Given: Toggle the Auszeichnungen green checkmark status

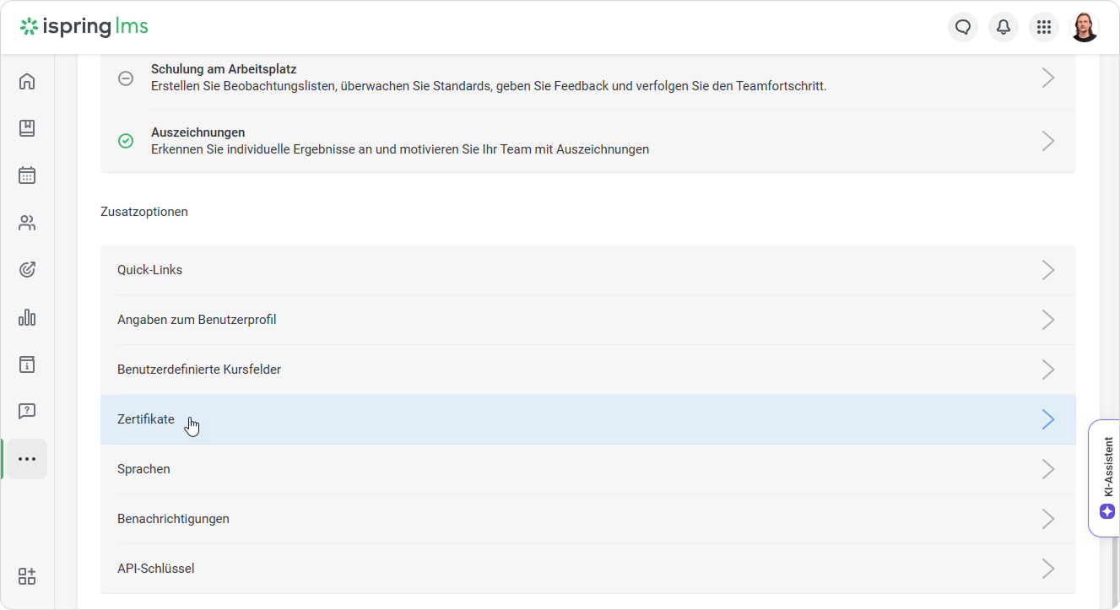Looking at the screenshot, I should pos(126,141).
